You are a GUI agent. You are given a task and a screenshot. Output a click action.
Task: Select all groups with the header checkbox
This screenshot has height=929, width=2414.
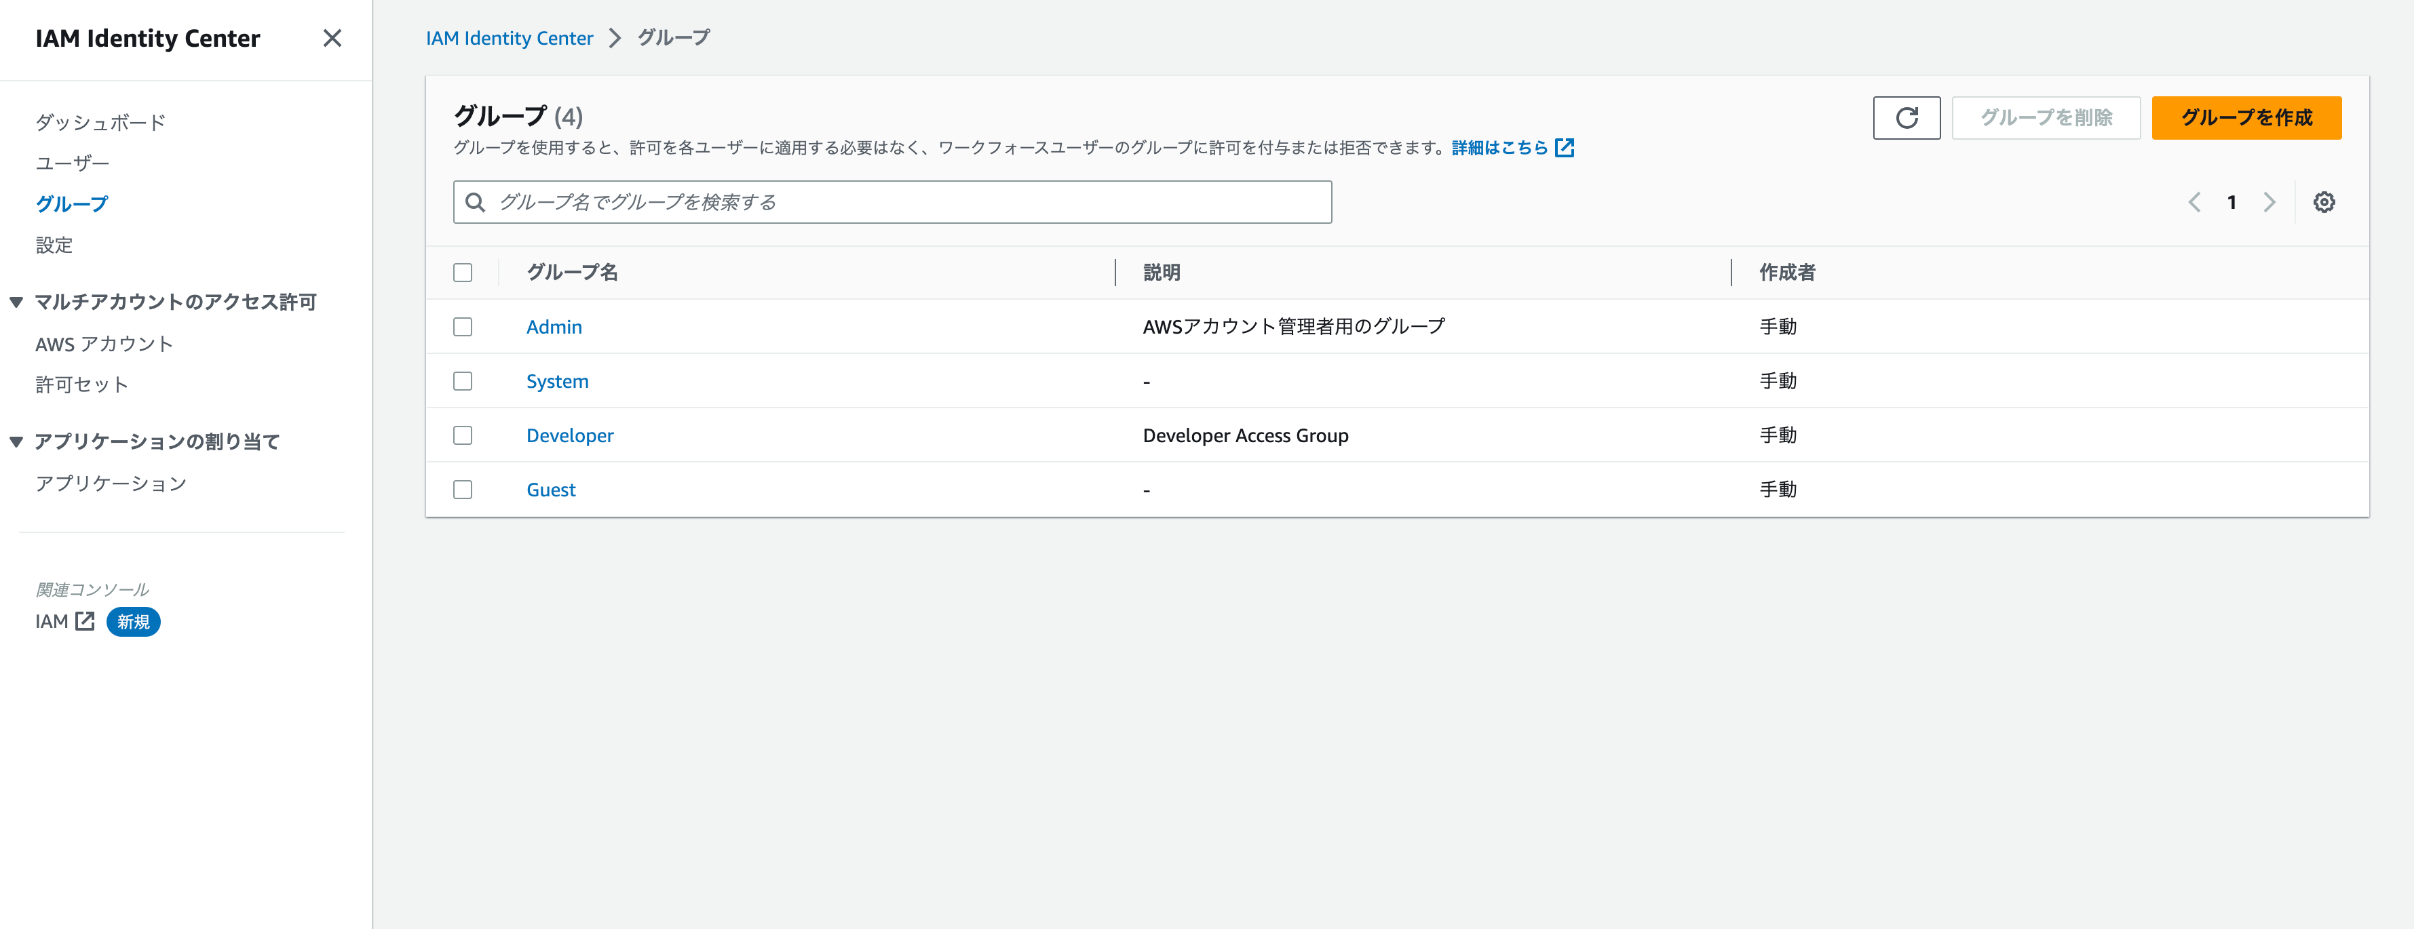(x=462, y=272)
